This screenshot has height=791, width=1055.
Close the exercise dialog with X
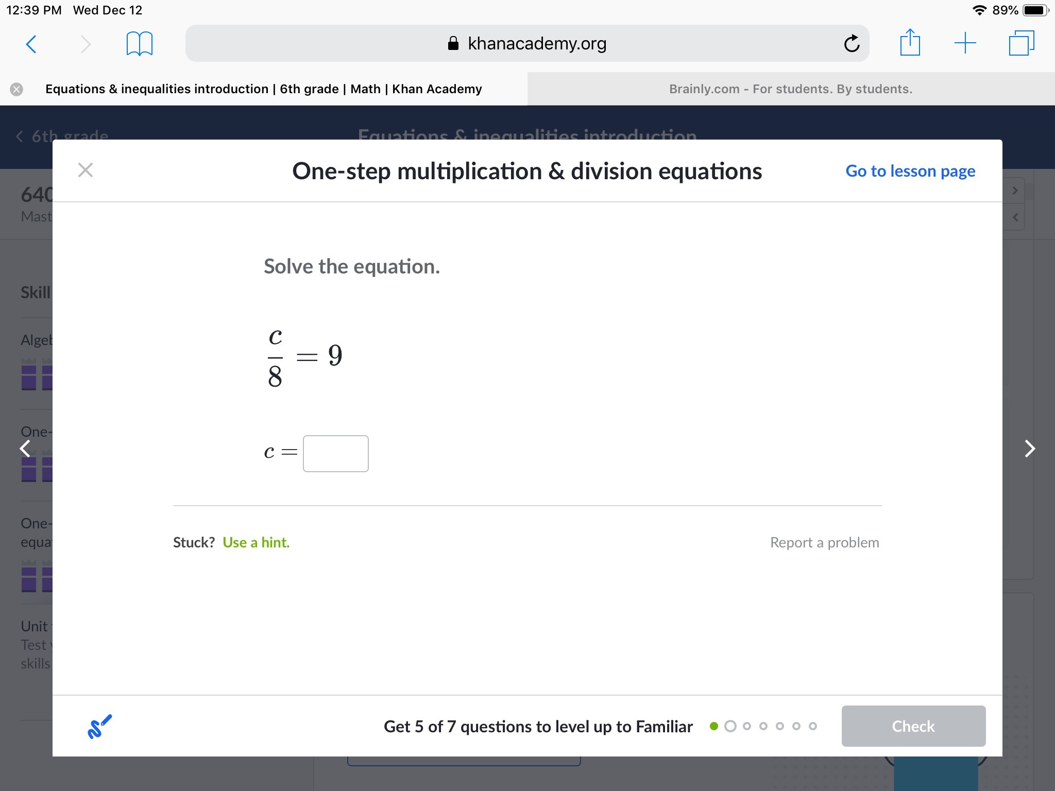coord(86,170)
